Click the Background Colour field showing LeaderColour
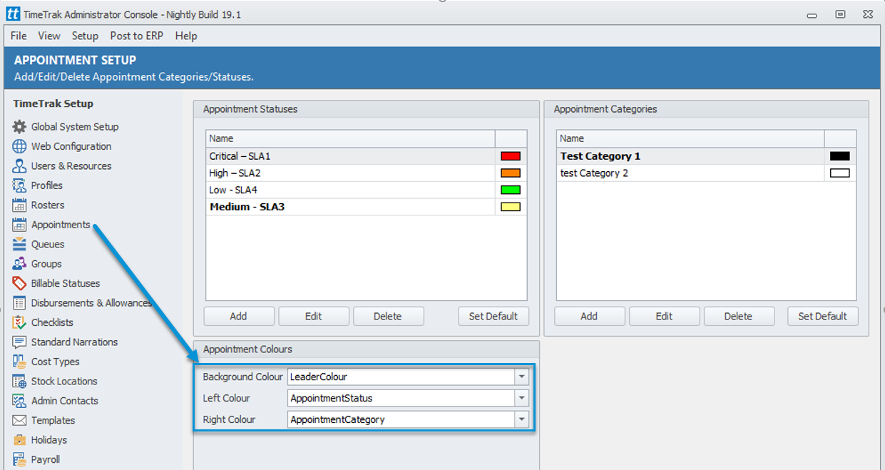 click(x=409, y=377)
